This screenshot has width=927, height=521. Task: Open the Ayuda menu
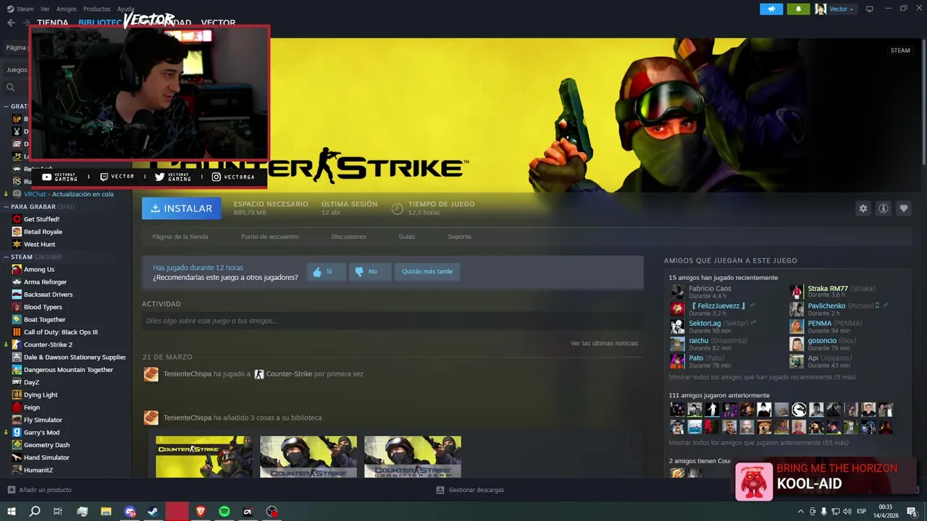125,9
